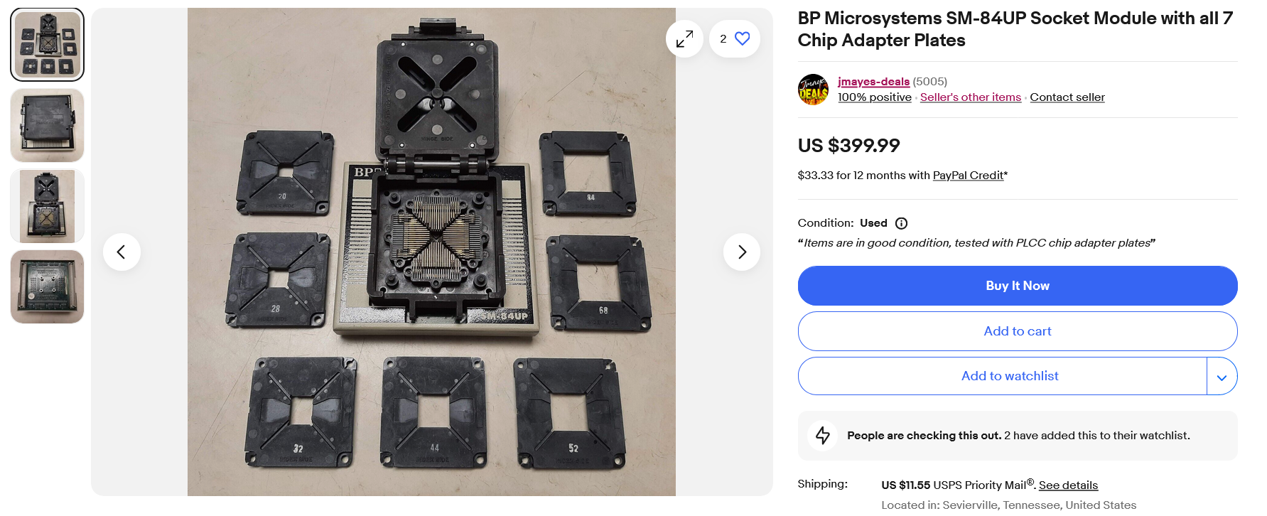Select second thumbnail of socket module side view
This screenshot has height=516, width=1267.
[x=48, y=126]
